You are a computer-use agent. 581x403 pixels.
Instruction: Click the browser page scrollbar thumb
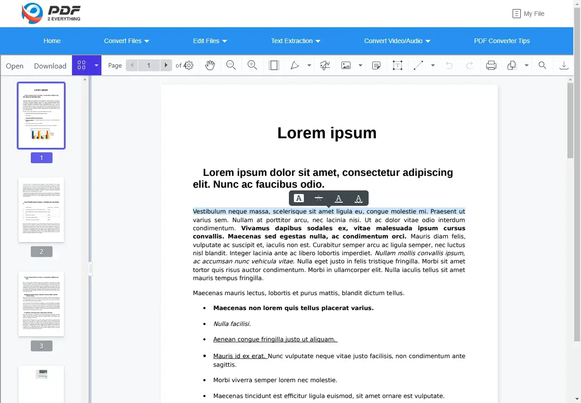click(577, 175)
